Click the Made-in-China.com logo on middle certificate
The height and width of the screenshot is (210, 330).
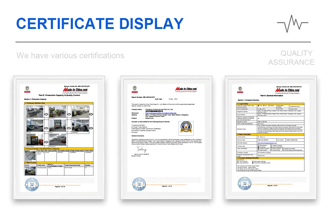[186, 88]
